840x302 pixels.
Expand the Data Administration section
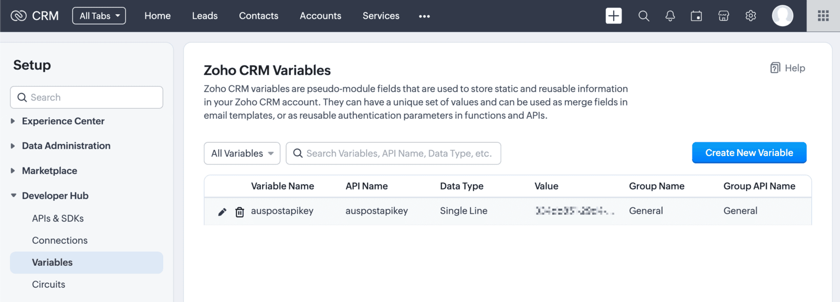coord(13,145)
